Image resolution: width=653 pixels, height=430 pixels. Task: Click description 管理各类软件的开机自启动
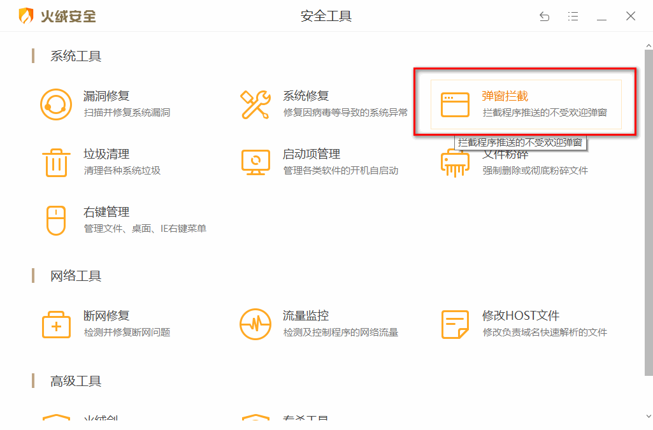coord(341,171)
